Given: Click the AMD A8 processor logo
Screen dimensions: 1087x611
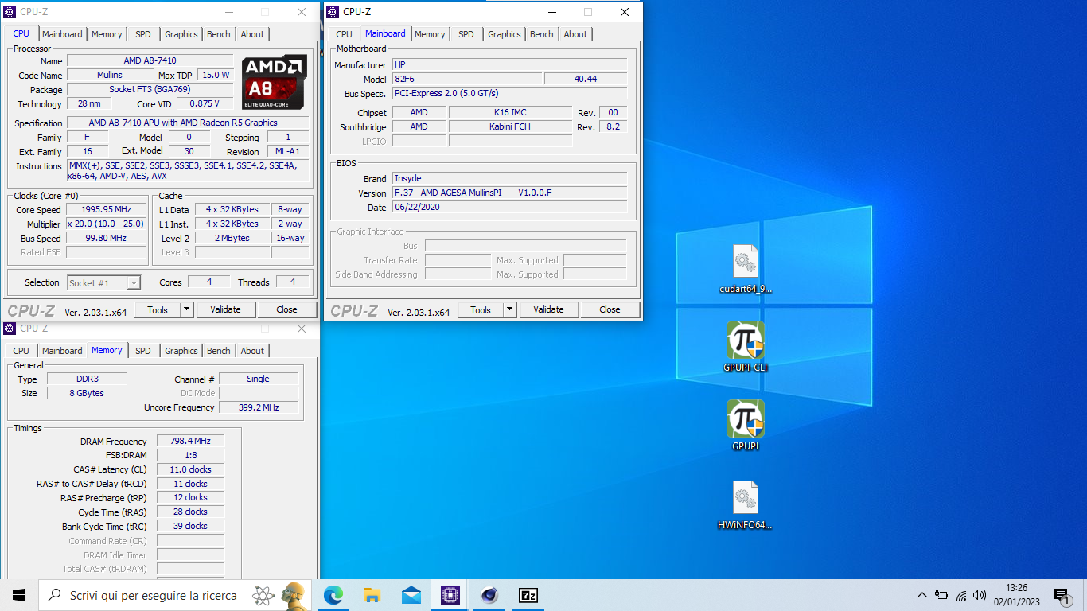Looking at the screenshot, I should (x=275, y=82).
